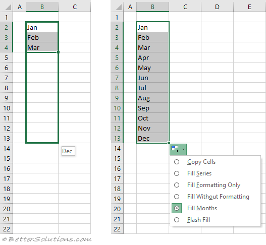The image size is (266, 245).
Task: Click the select-all corner of left sheet
Action: pyautogui.click(x=7, y=7)
